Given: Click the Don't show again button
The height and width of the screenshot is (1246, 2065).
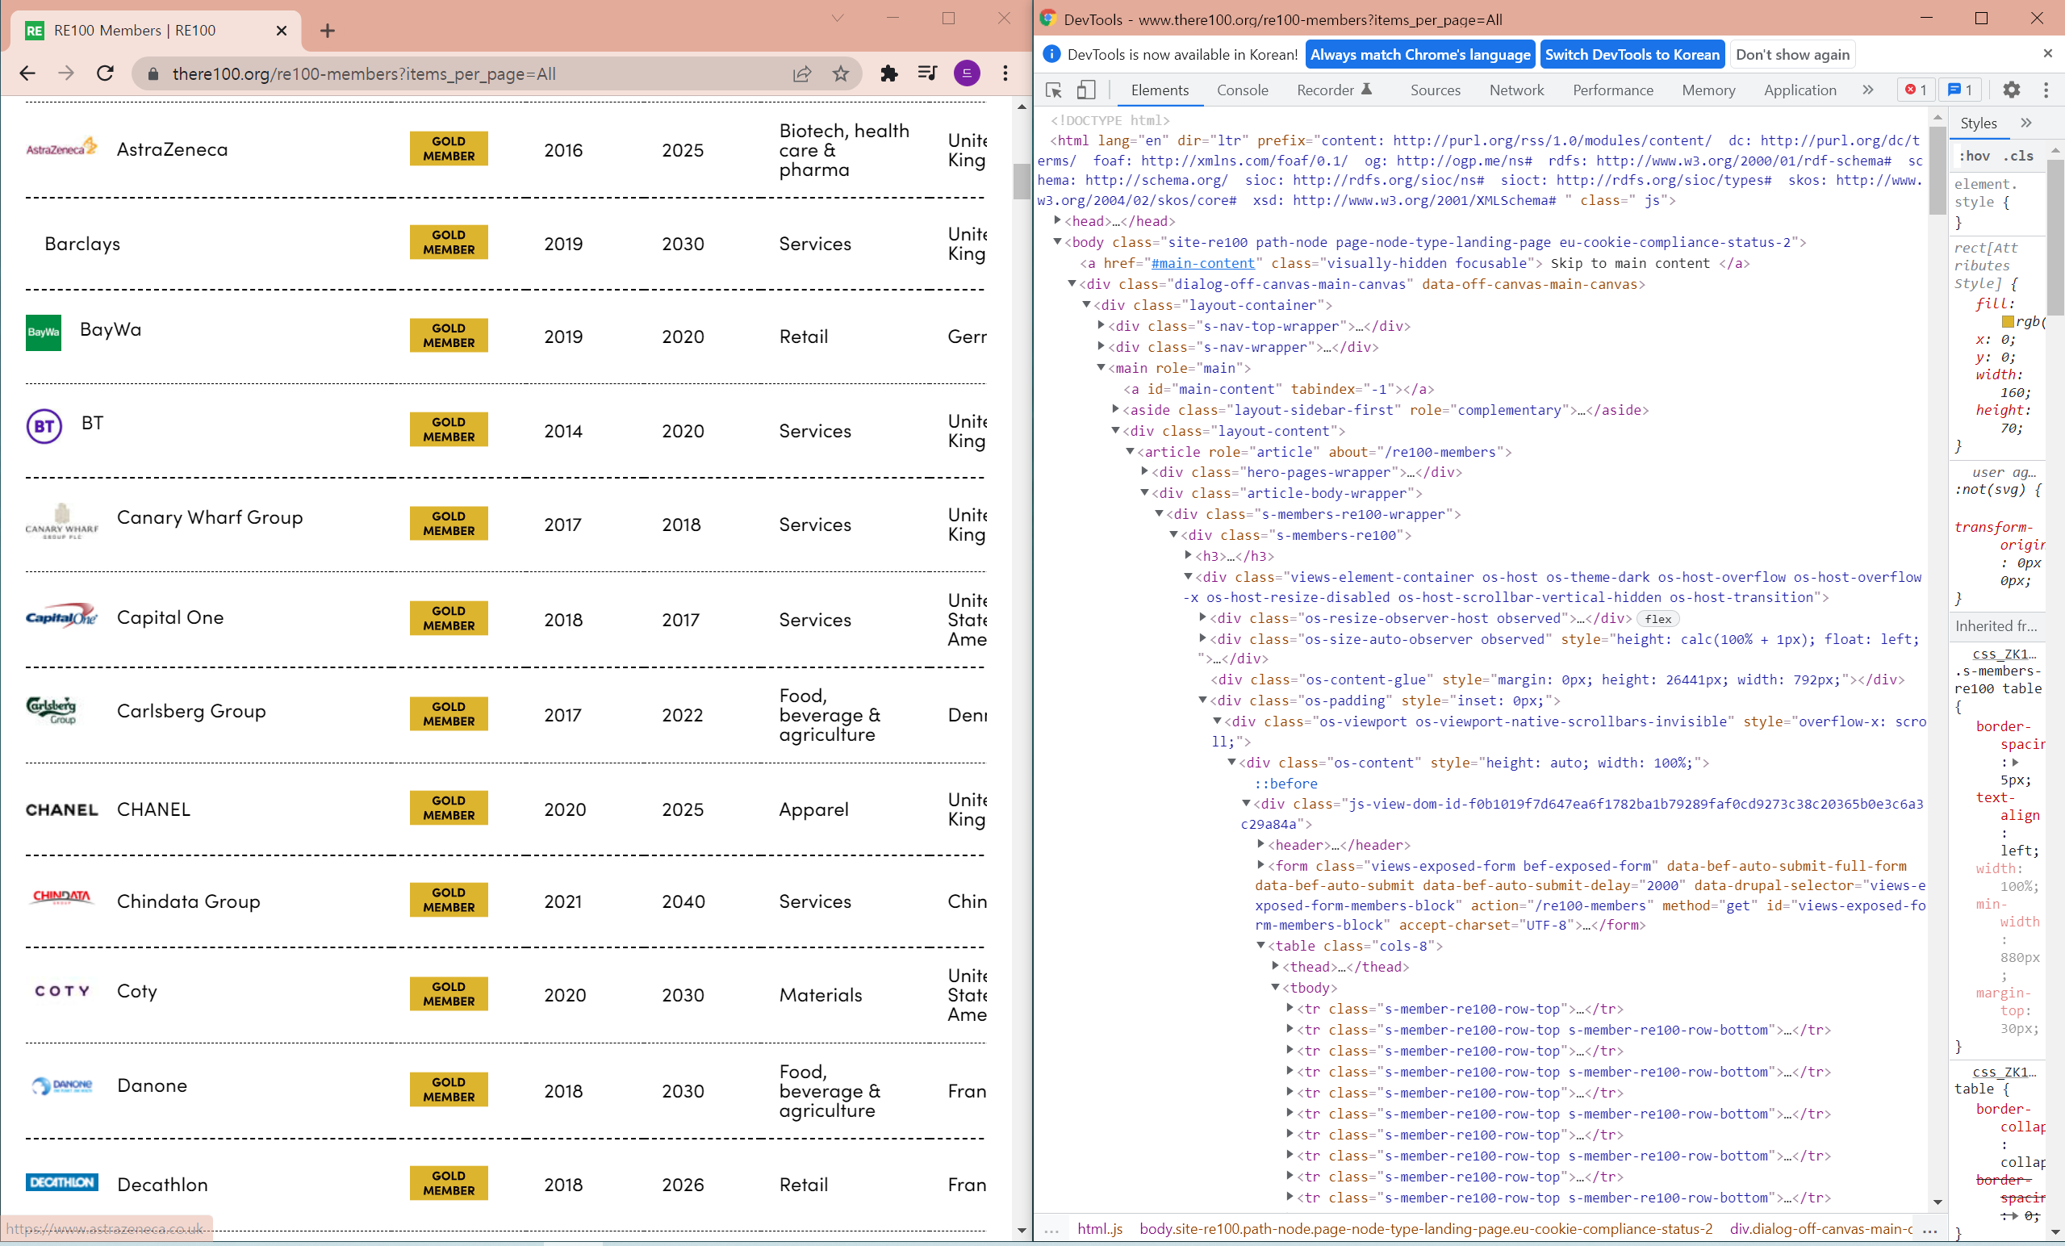Looking at the screenshot, I should [x=1791, y=54].
